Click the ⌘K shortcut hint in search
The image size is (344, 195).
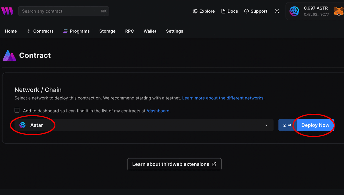103,11
